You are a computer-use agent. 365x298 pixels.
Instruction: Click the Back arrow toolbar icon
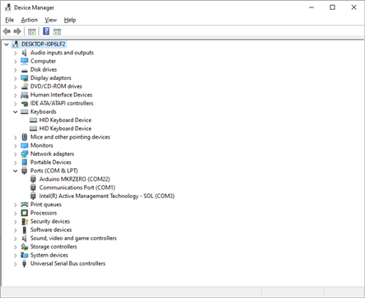tap(7, 31)
